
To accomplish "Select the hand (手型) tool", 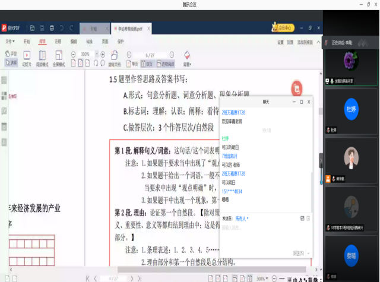I will pyautogui.click(x=11, y=55).
